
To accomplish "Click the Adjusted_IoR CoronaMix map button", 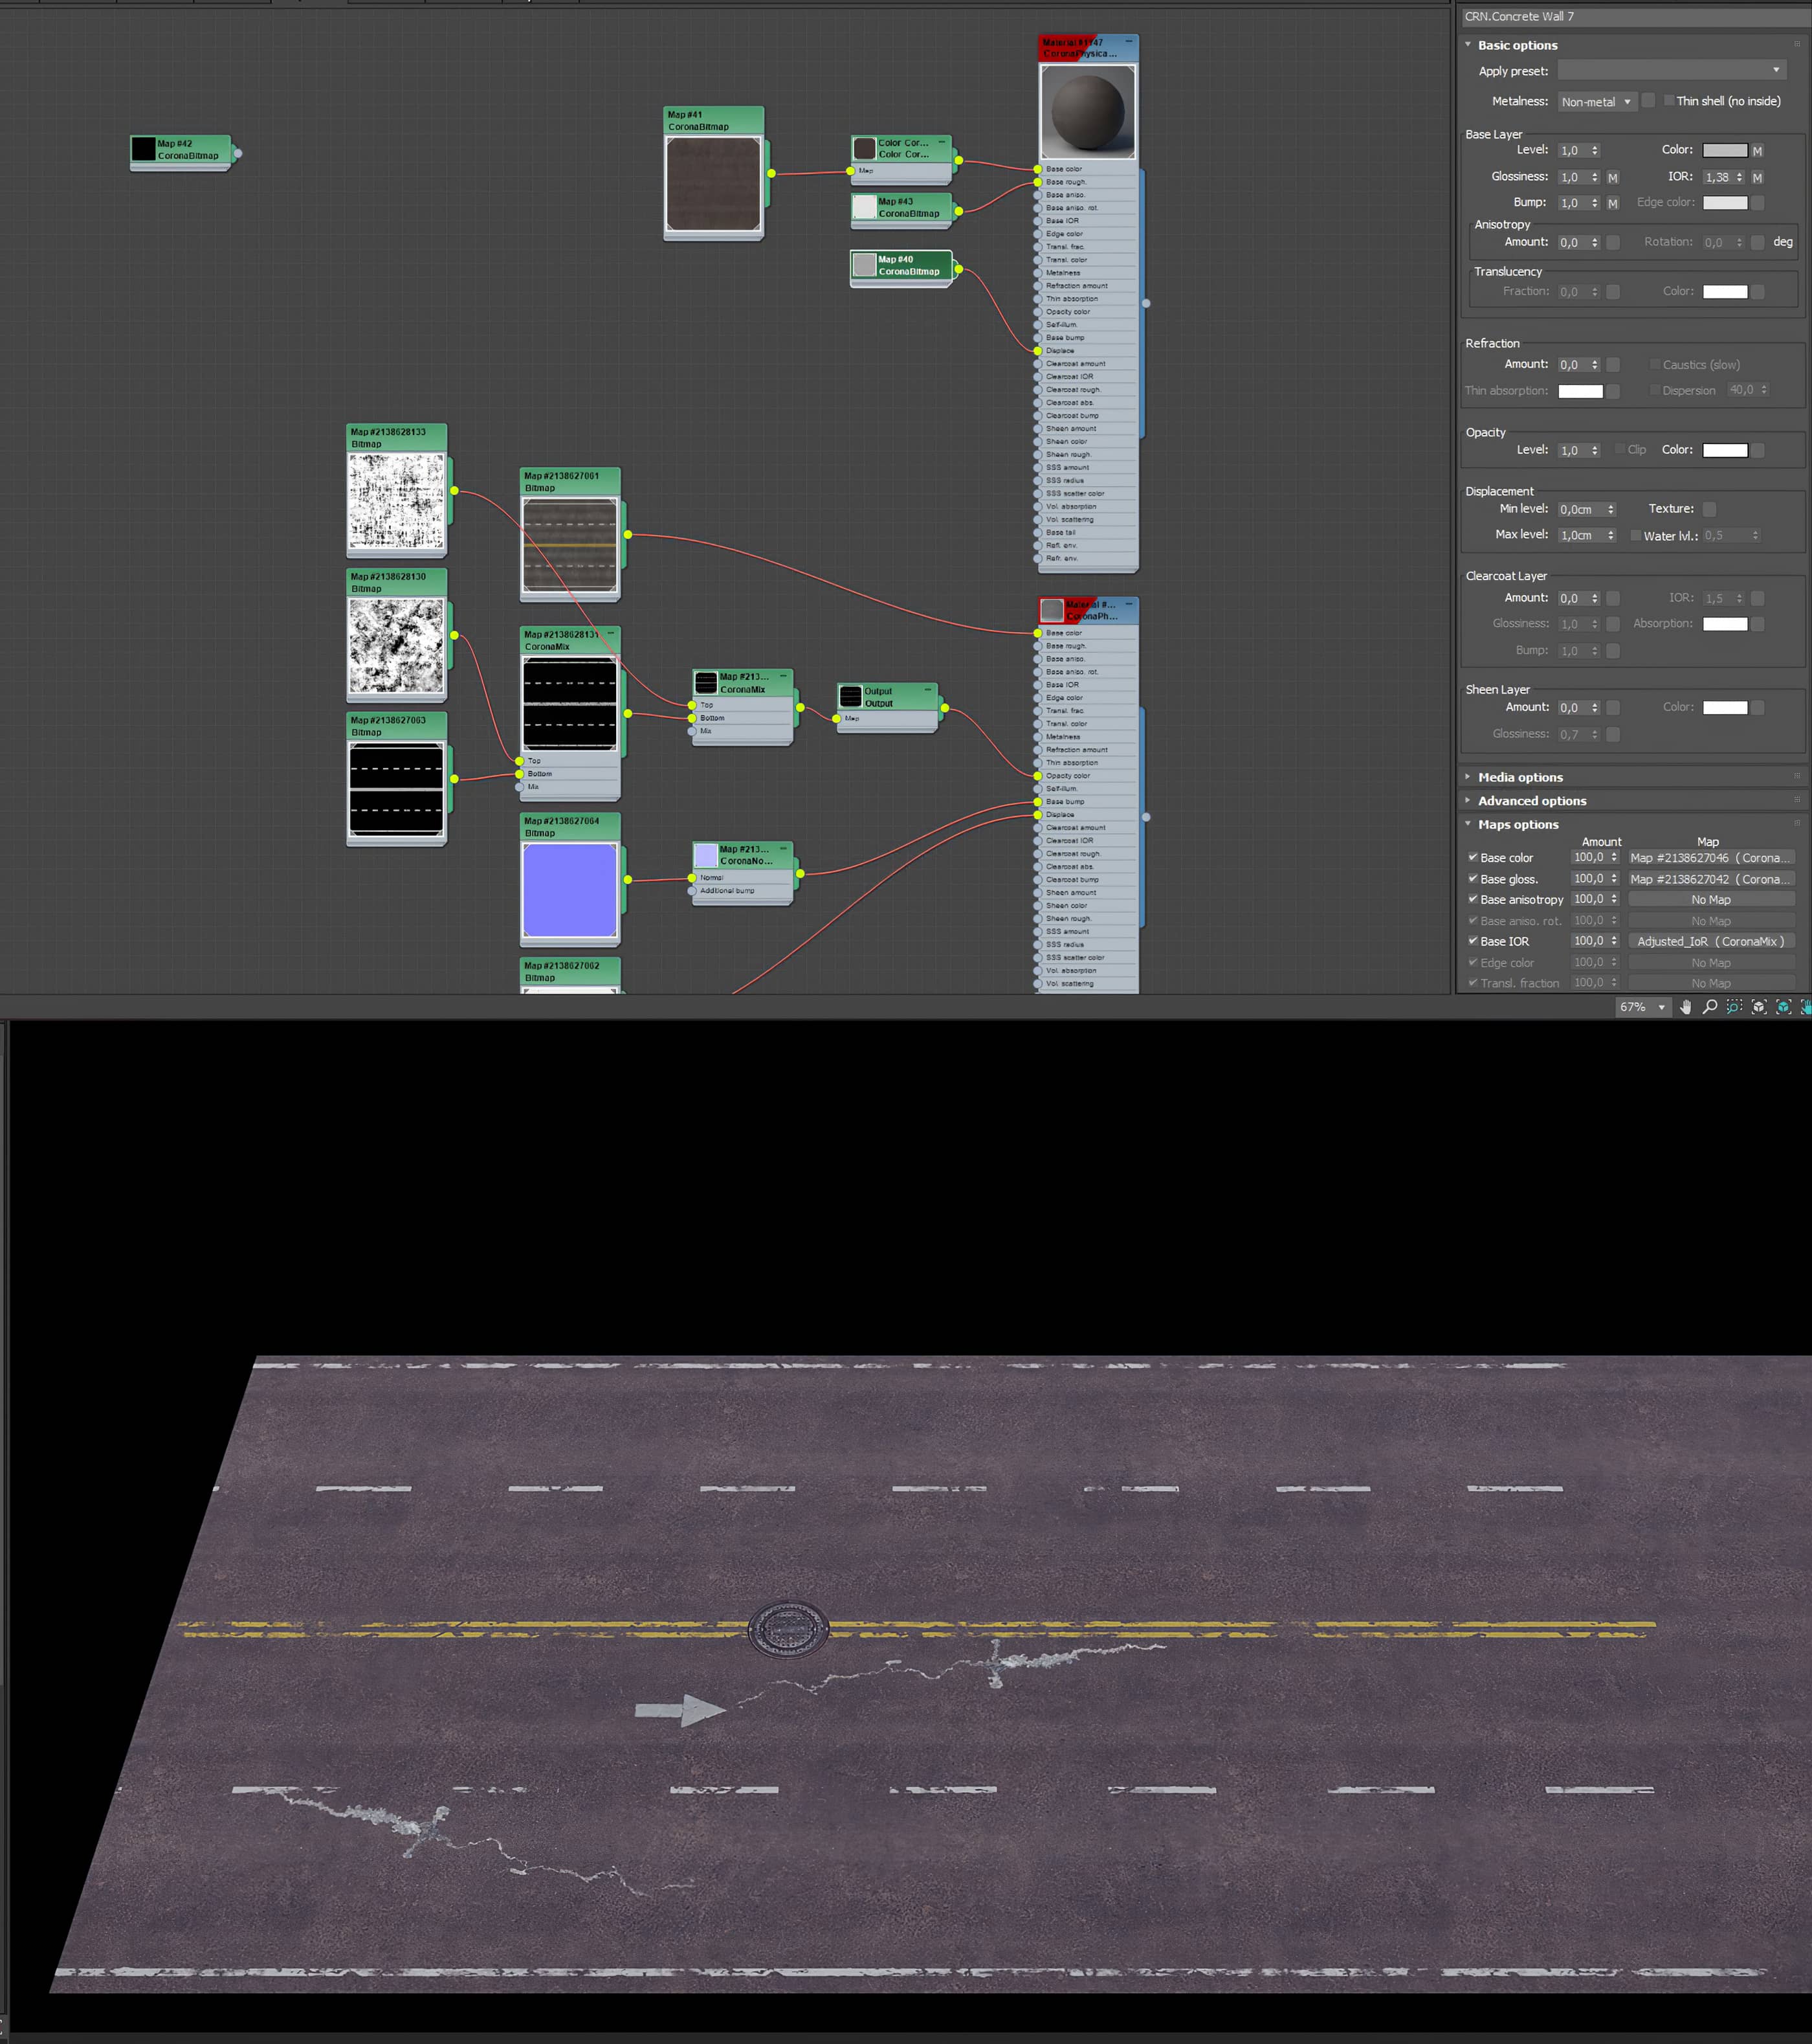I will click(1711, 941).
